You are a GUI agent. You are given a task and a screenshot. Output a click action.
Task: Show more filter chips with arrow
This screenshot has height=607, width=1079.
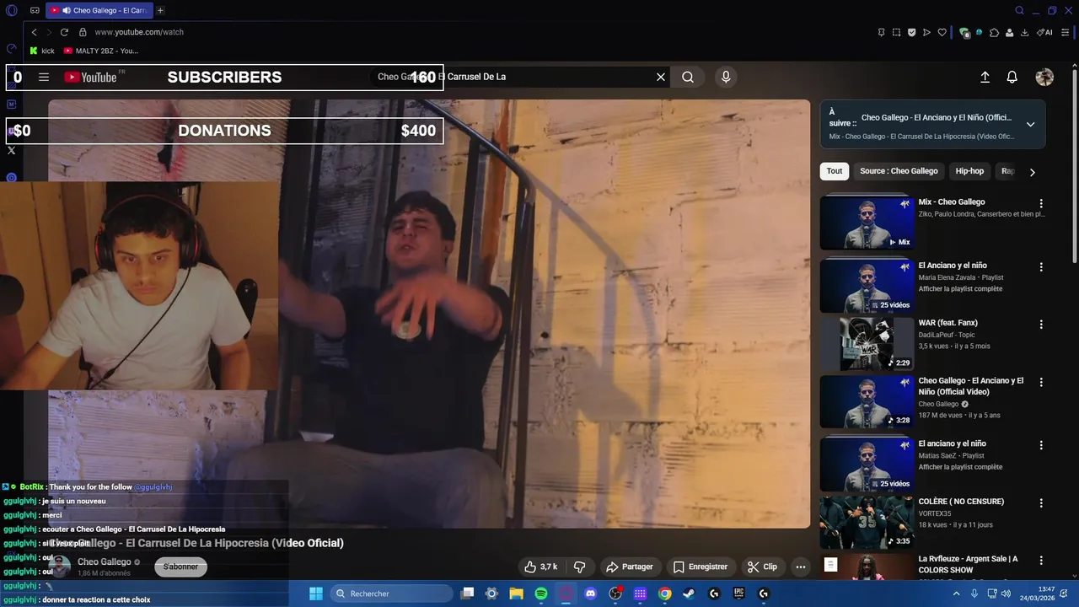tap(1032, 172)
